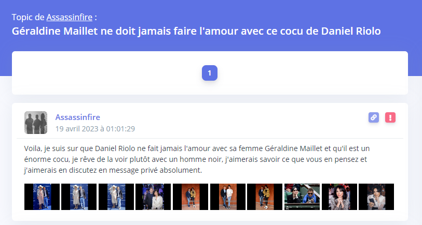Open the last thumbnail with phone

pyautogui.click(x=376, y=197)
